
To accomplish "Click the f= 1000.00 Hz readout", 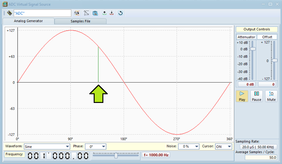I will pyautogui.click(x=156, y=155).
